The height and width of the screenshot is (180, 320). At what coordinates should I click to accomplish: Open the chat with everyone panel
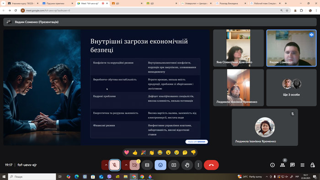click(293, 165)
